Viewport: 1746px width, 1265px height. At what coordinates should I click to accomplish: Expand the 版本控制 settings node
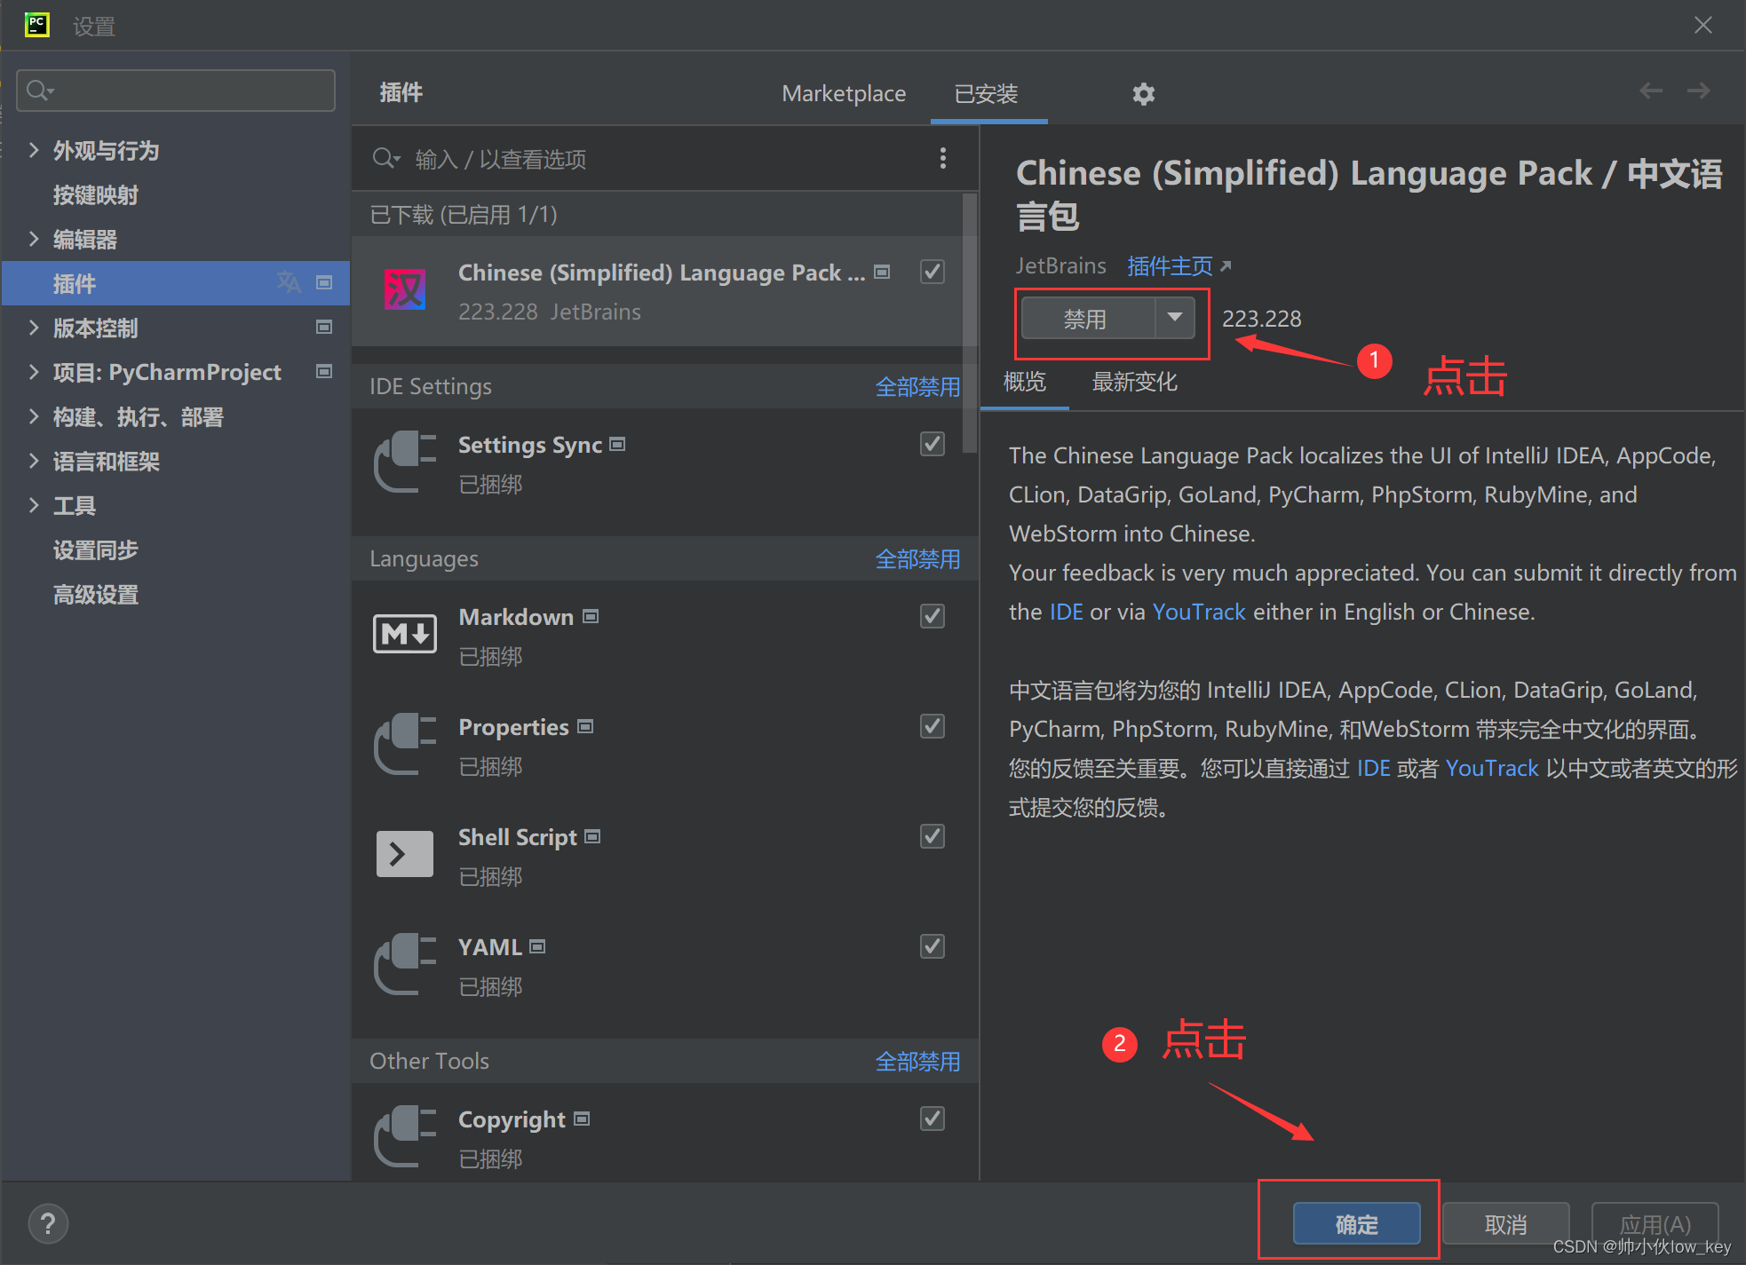tap(34, 327)
